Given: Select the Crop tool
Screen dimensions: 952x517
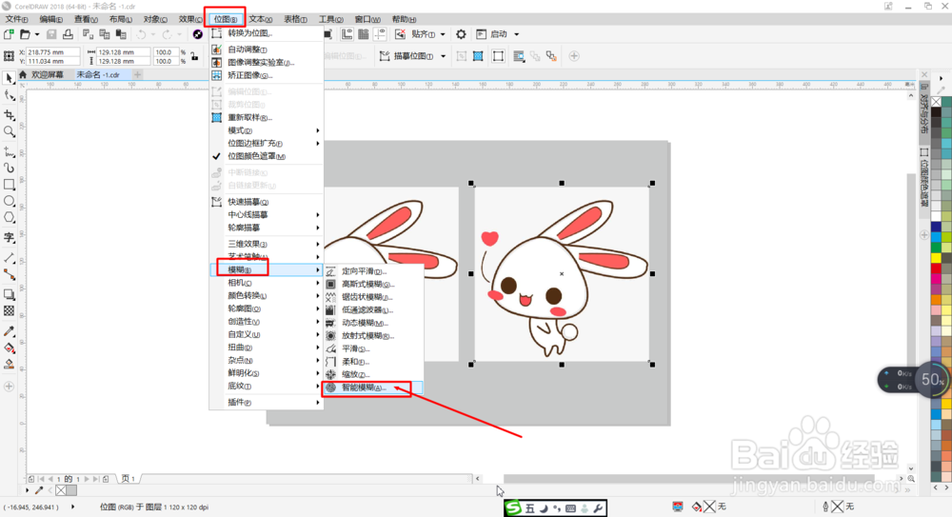Looking at the screenshot, I should tap(10, 114).
